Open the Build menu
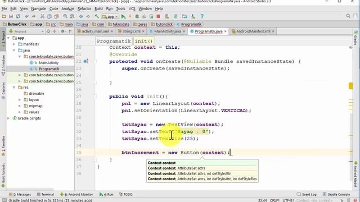Image resolution: width=360 pixels, height=202 pixels. coord(98,9)
